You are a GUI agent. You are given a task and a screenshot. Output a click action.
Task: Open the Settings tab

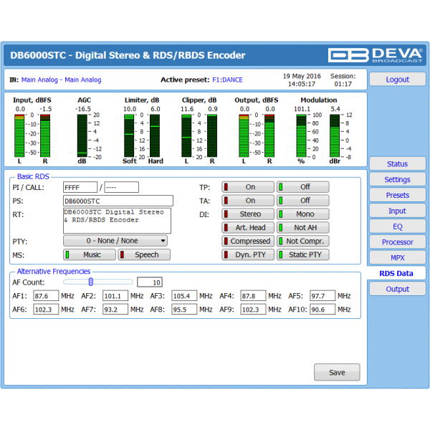pos(397,179)
